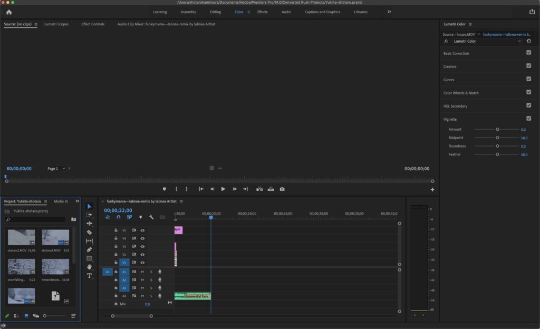Click the timeline wrench settings icon
The image size is (540, 329).
point(151,217)
